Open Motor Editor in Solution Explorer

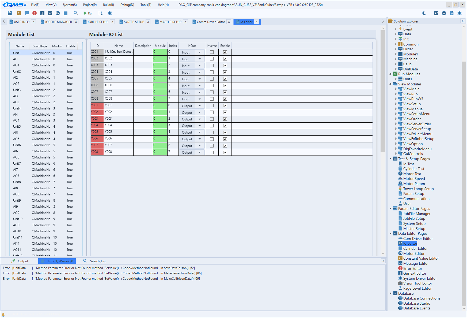click(x=414, y=253)
